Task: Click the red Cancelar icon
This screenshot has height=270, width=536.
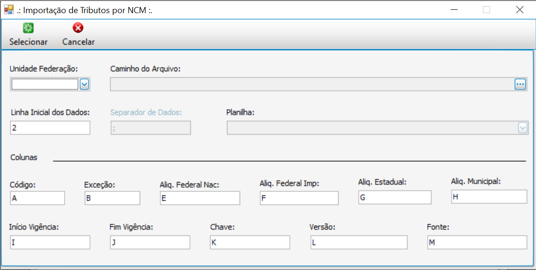Action: [78, 28]
